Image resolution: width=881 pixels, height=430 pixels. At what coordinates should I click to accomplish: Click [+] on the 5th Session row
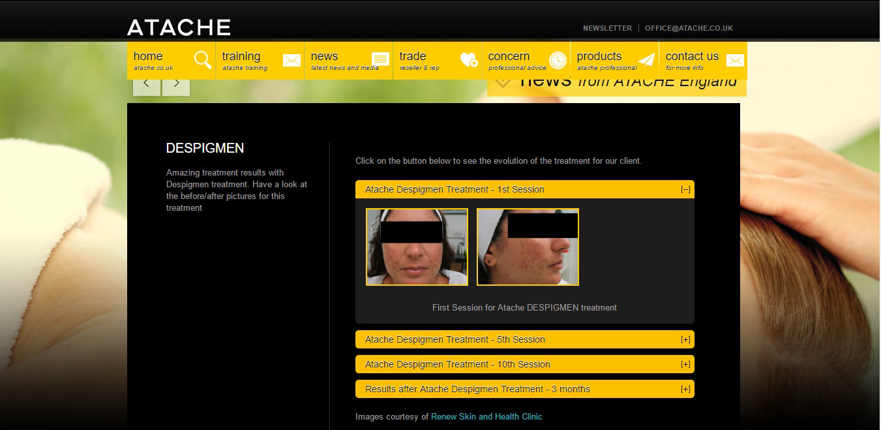tap(685, 340)
